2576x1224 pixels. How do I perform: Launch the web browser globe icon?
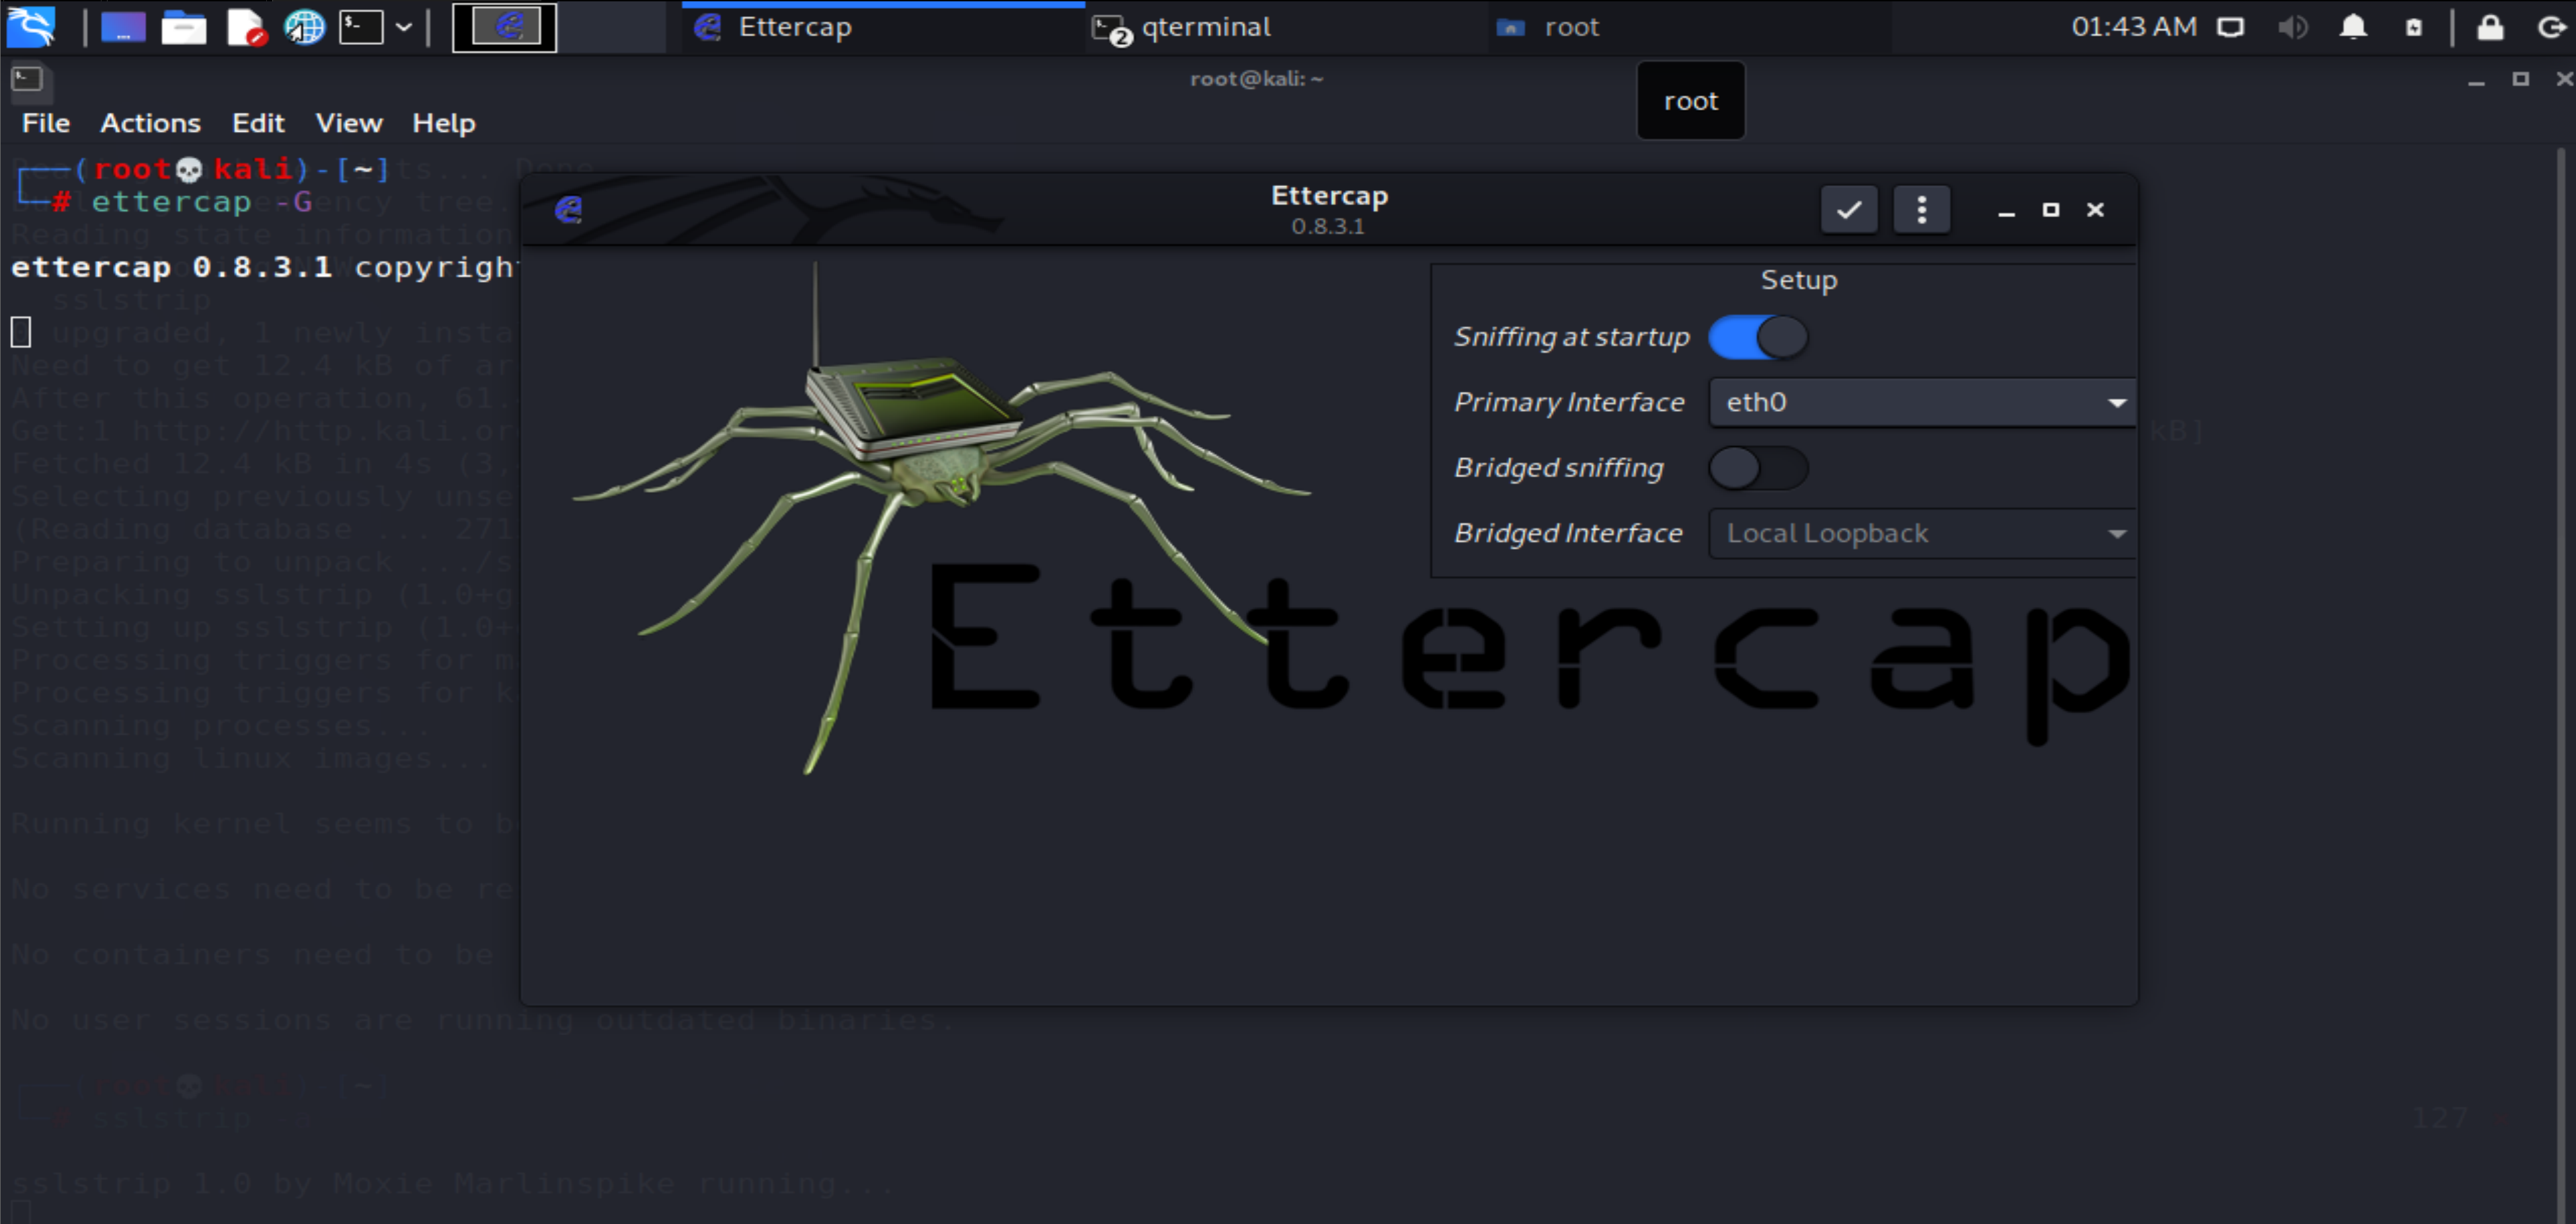[x=304, y=27]
